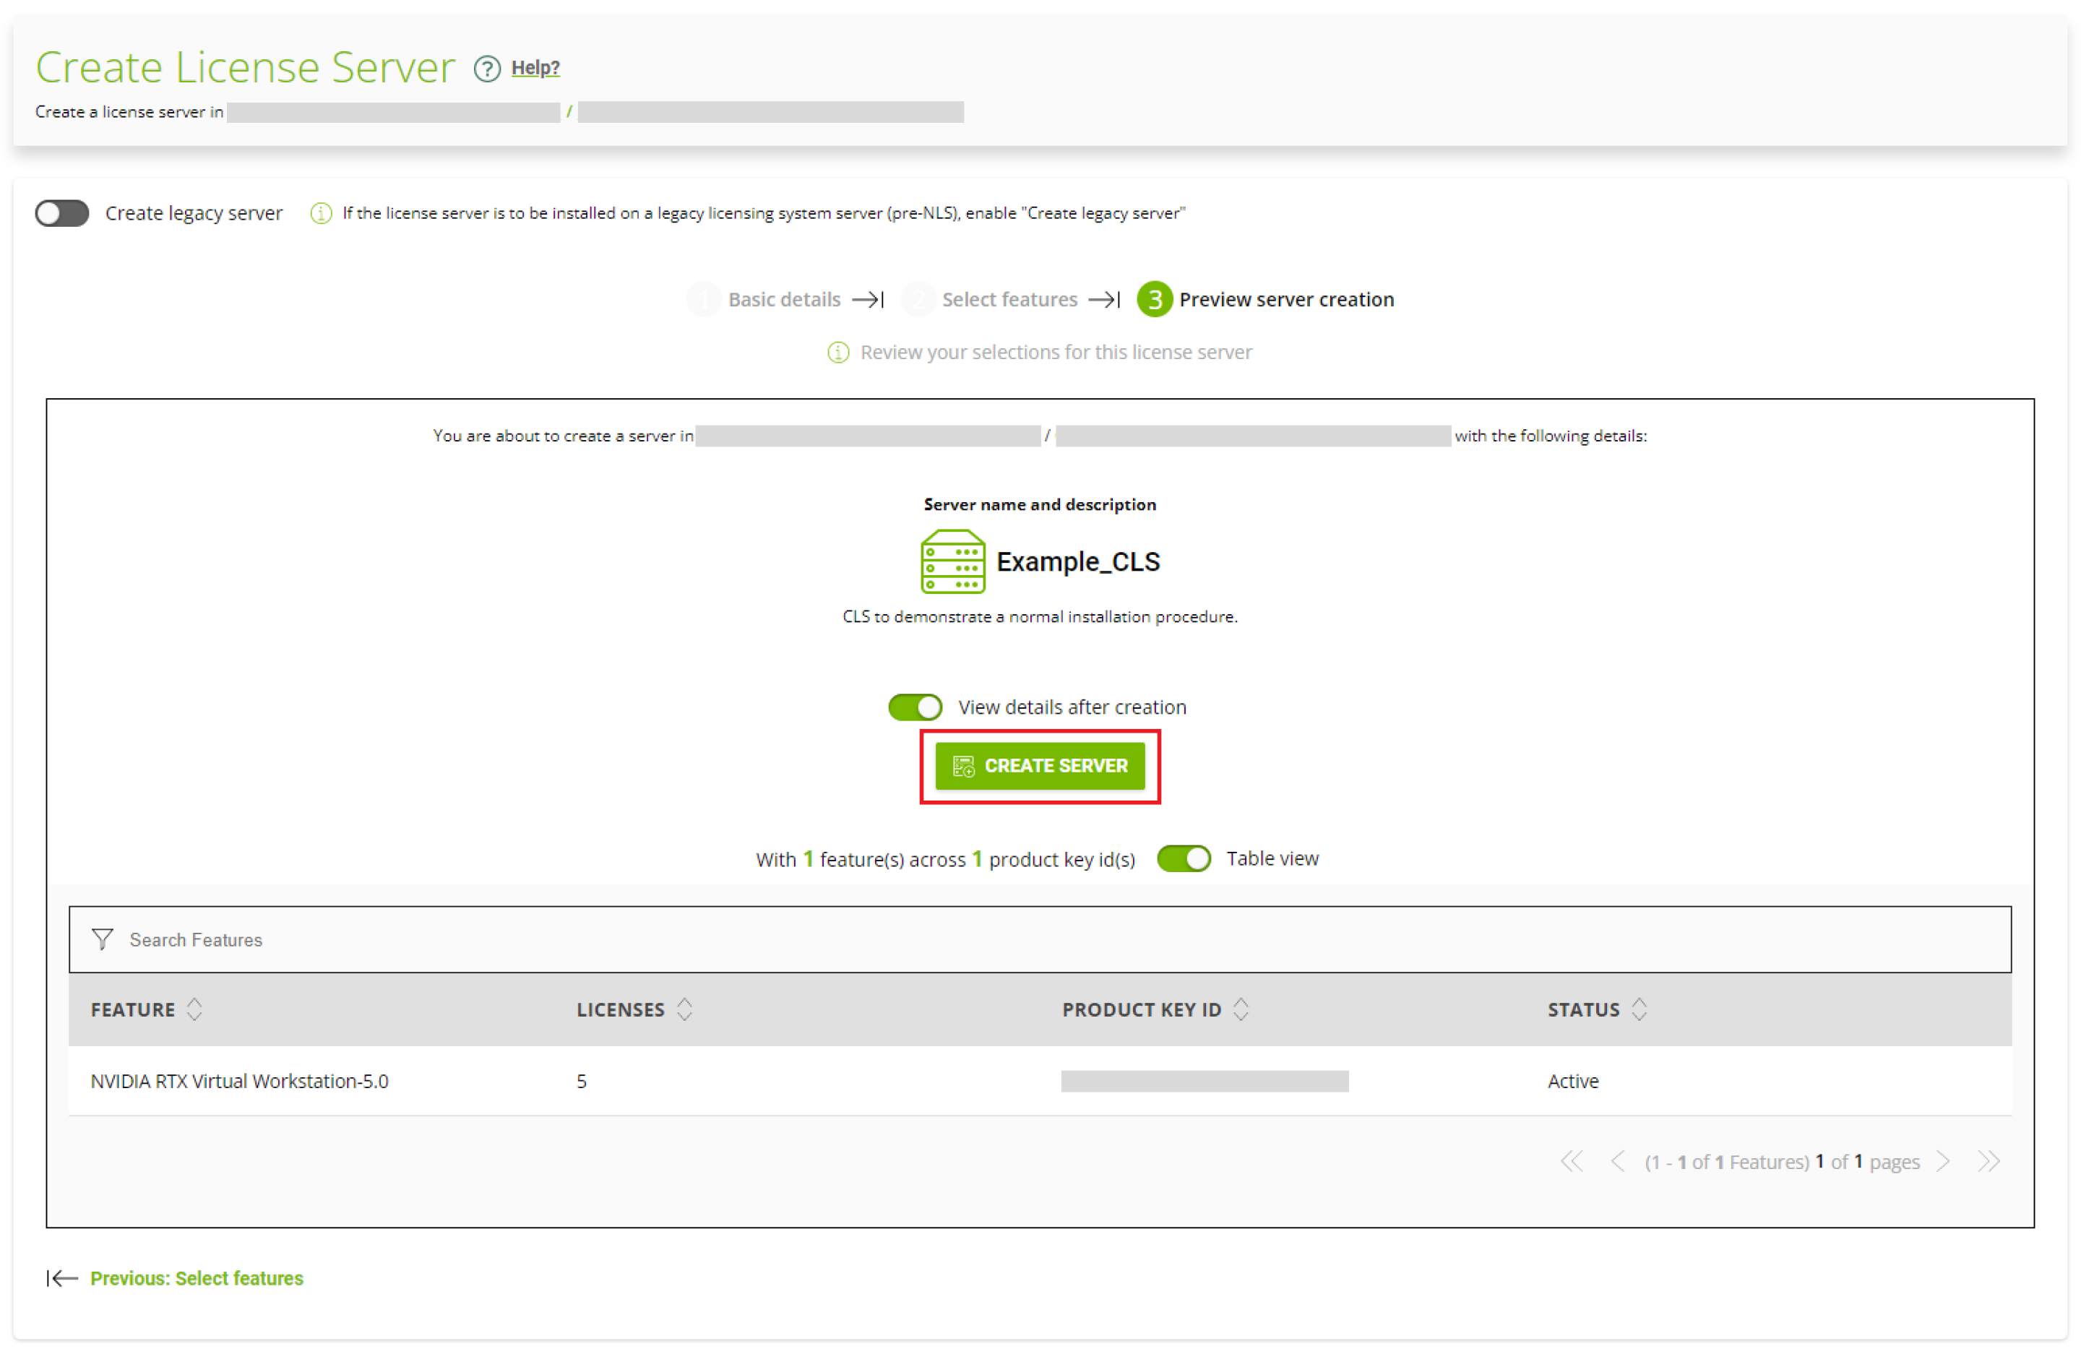The width and height of the screenshot is (2081, 1354).
Task: Click the info icon above the review panel
Action: coord(837,353)
